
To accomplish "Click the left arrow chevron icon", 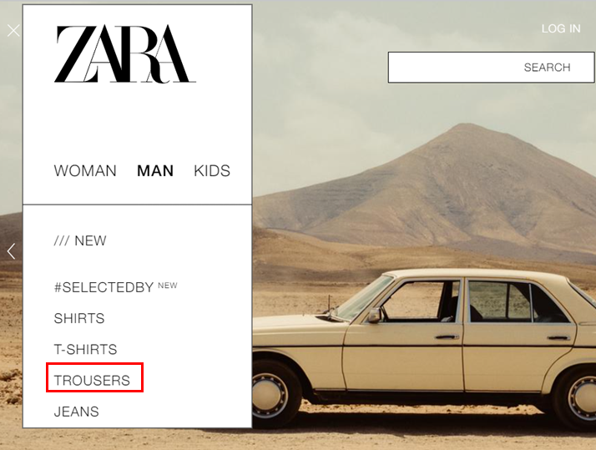I will click(11, 251).
